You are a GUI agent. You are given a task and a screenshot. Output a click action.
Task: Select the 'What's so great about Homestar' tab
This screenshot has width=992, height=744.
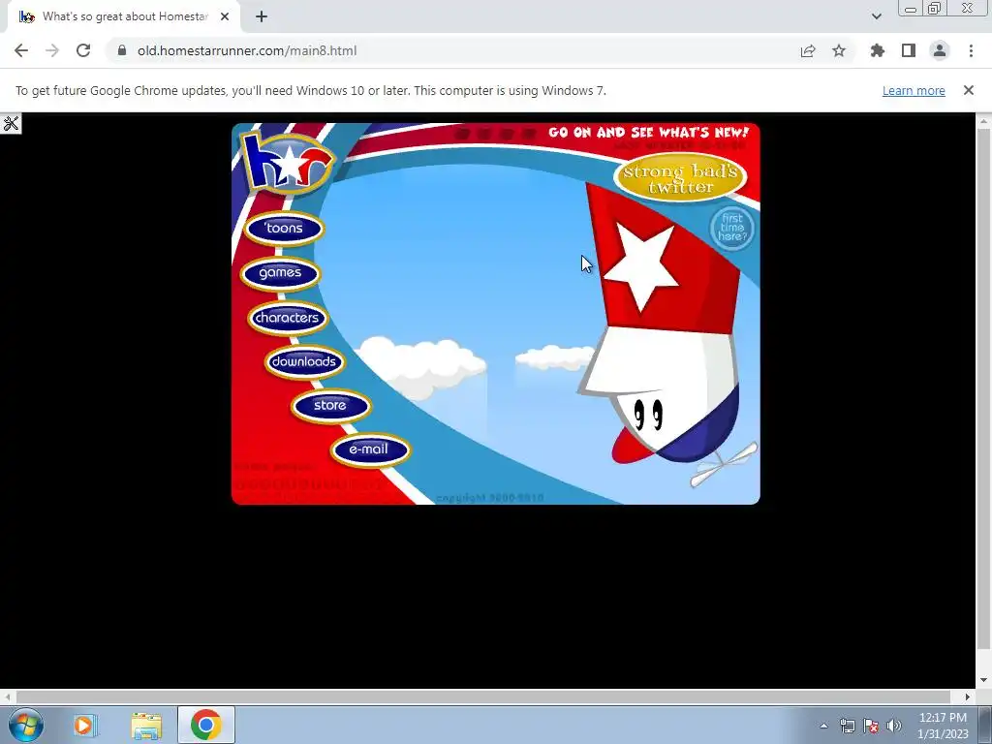point(125,16)
